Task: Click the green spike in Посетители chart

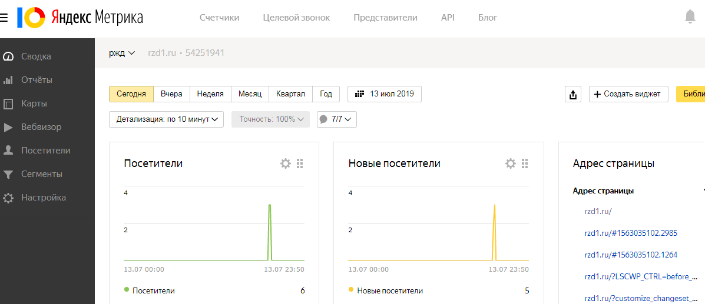Action: click(x=270, y=232)
